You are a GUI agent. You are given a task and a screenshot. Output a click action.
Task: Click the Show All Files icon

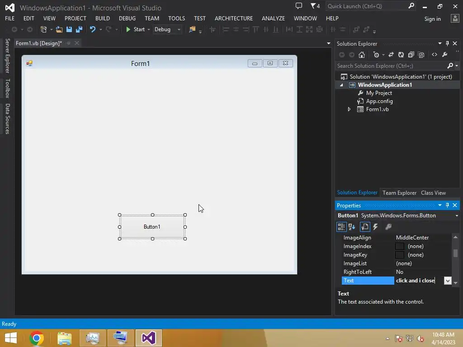coord(421,55)
